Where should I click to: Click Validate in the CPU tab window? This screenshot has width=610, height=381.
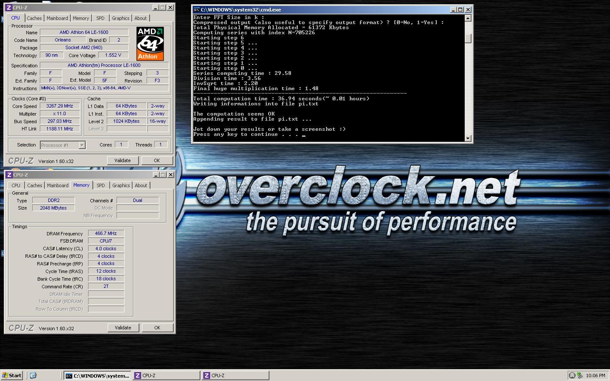pyautogui.click(x=122, y=160)
